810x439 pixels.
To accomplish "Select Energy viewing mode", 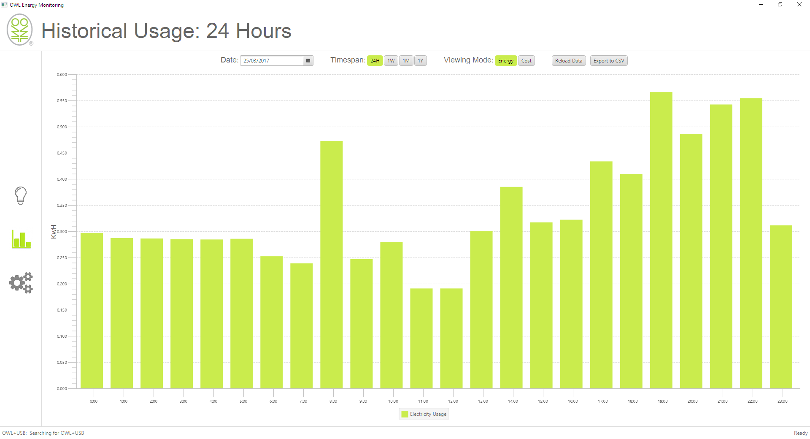I will [505, 61].
